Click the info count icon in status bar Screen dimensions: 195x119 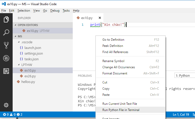(18, 115)
